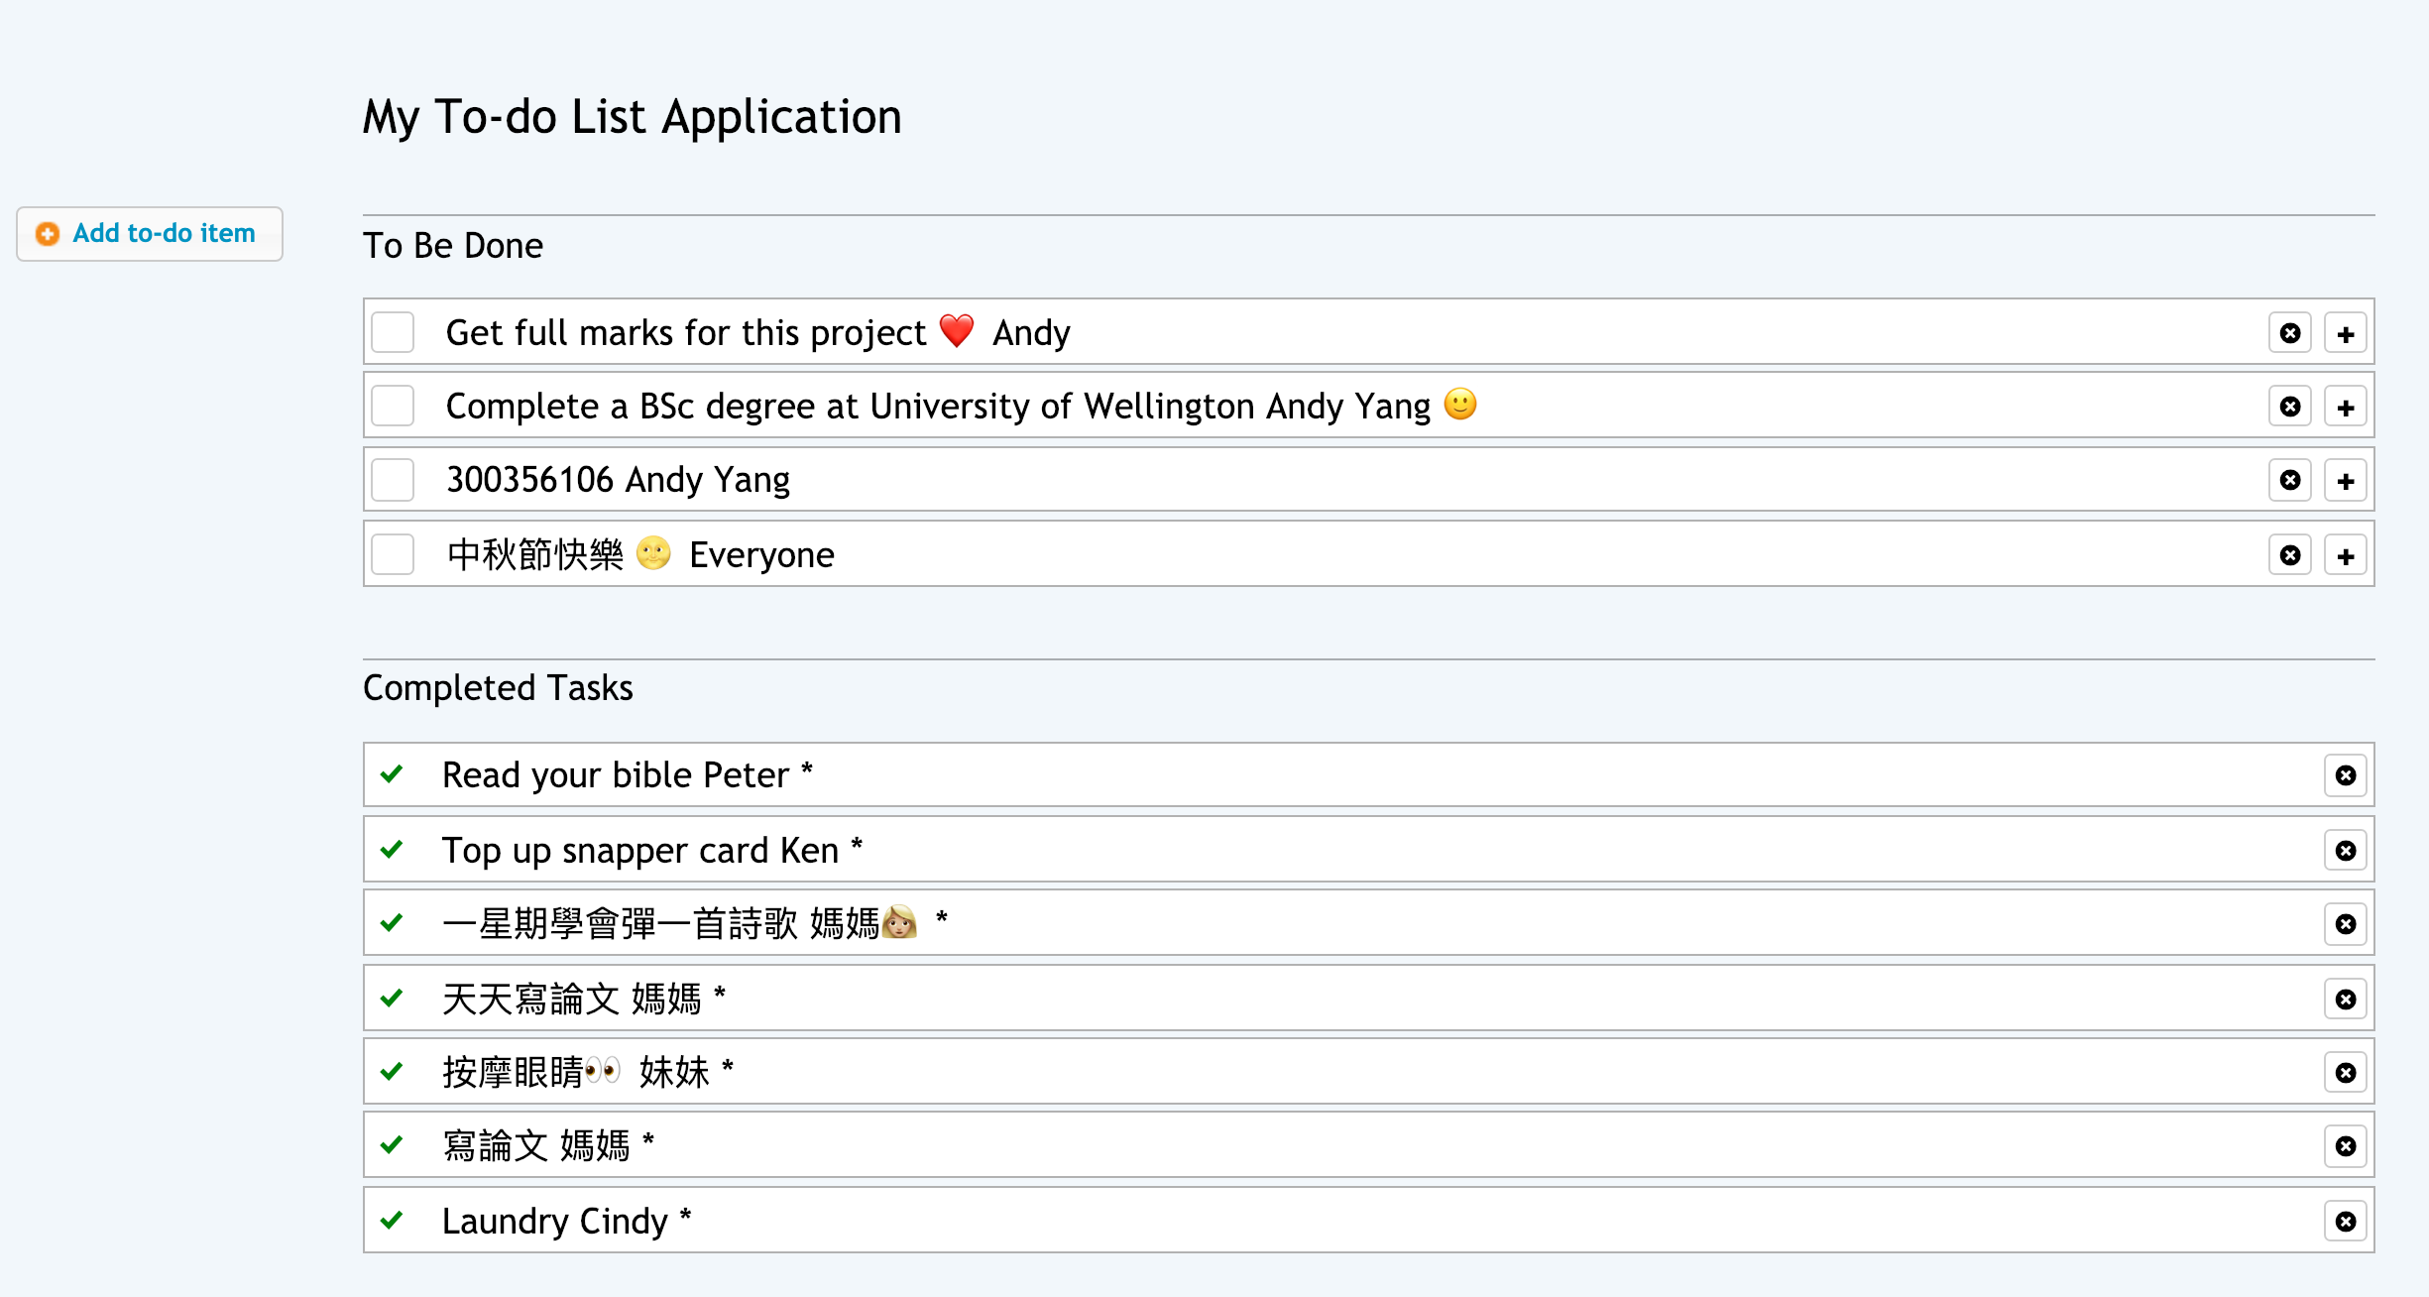Remove completed task '天天寫論文 媽媽'
Image resolution: width=2429 pixels, height=1297 pixels.
pyautogui.click(x=2346, y=1000)
